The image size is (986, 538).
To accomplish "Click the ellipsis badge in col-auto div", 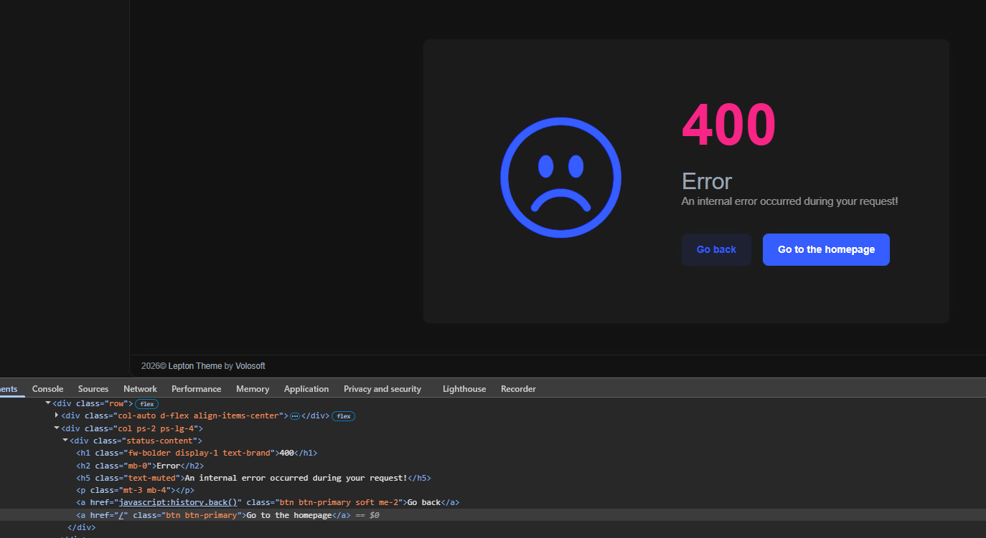I will point(294,416).
